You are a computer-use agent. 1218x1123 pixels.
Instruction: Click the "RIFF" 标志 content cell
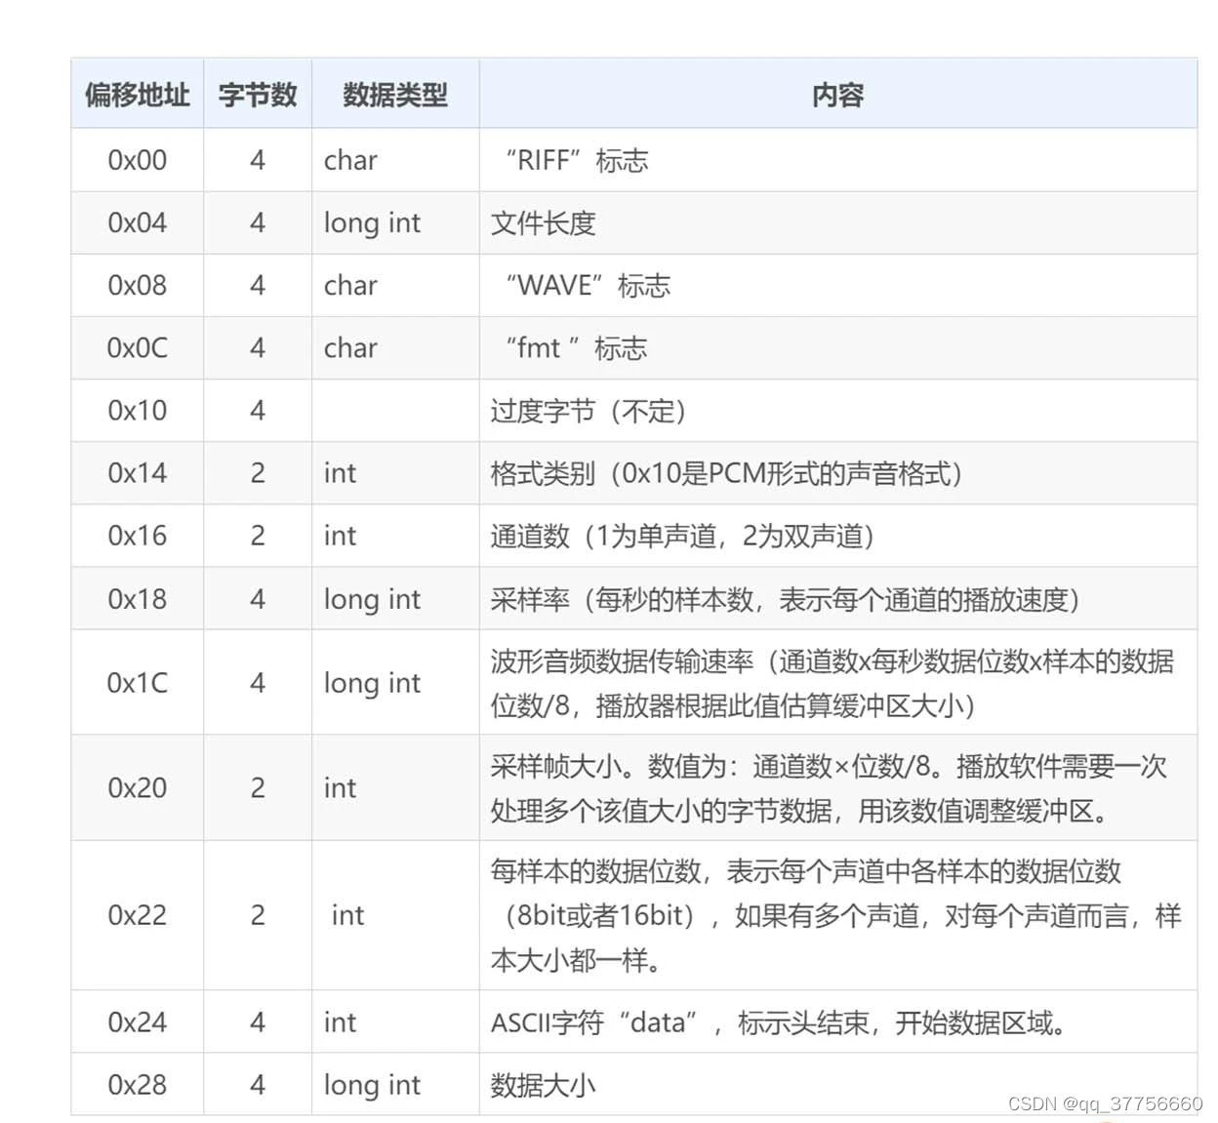[x=576, y=160]
